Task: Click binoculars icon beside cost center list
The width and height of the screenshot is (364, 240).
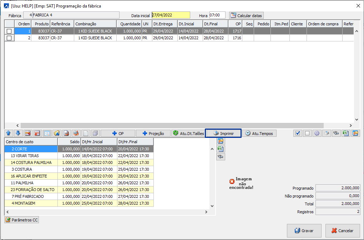Action: tap(221, 157)
